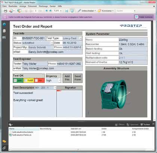Open the Urgency dropdown showing high
157x153 pixels.
[59, 80]
